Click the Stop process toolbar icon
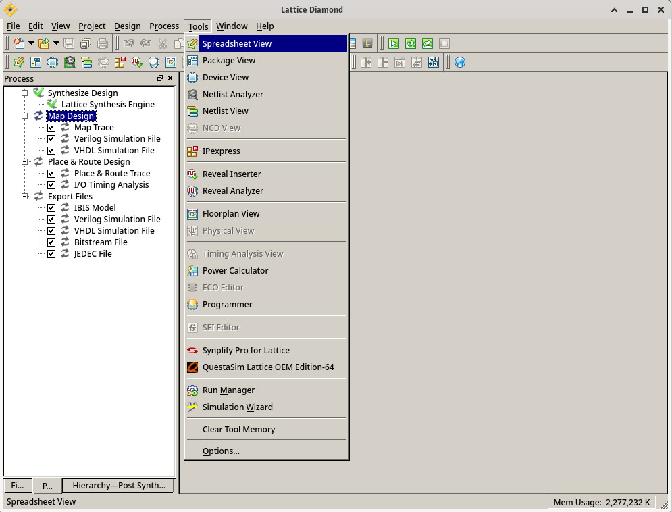Viewport: 672px width, 512px height. coord(444,43)
